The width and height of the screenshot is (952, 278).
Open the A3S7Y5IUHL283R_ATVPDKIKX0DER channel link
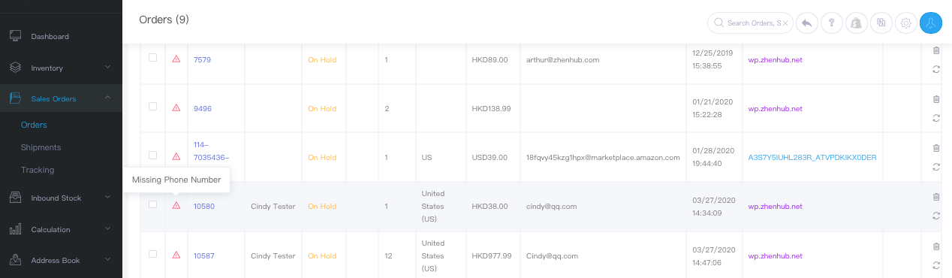pyautogui.click(x=812, y=158)
